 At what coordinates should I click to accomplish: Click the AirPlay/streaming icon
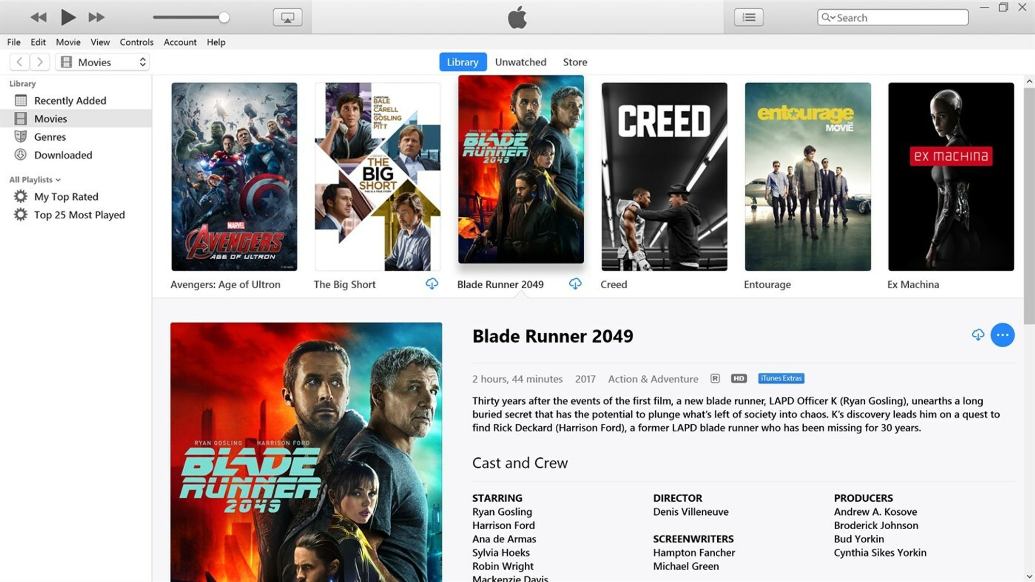(287, 17)
